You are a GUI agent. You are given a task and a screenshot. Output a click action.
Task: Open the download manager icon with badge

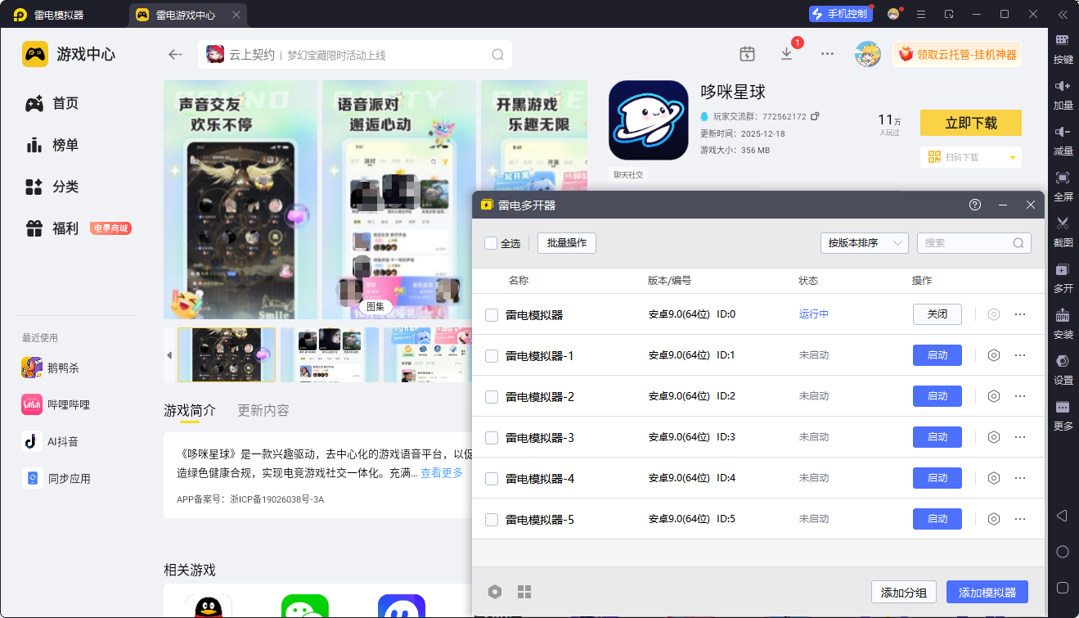786,54
